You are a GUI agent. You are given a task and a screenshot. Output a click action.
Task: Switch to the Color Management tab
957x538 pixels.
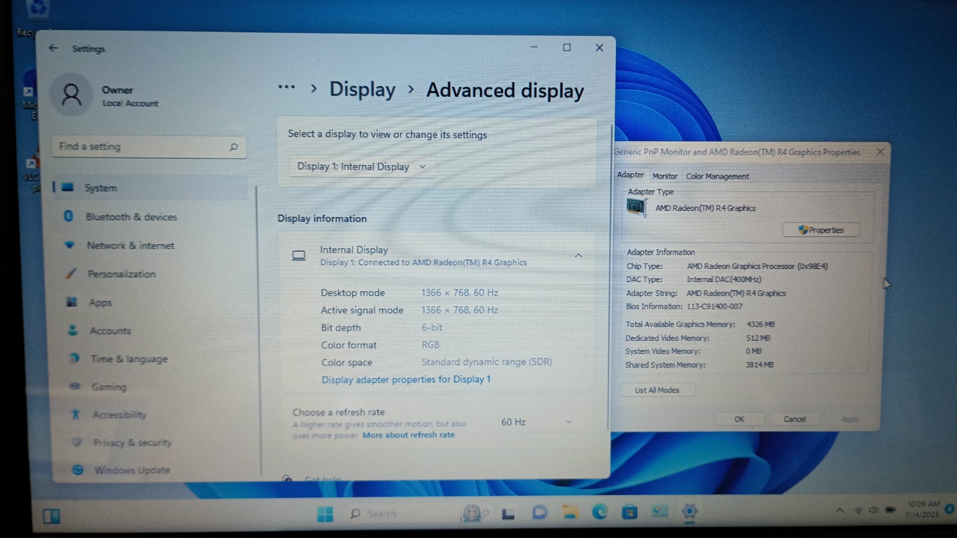(717, 176)
